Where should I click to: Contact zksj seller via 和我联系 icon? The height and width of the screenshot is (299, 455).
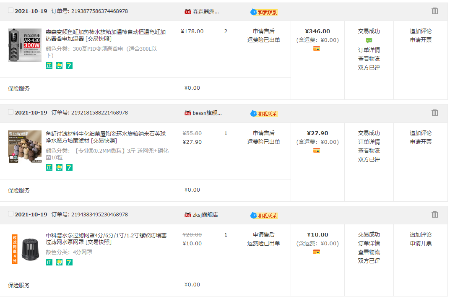[x=264, y=216]
